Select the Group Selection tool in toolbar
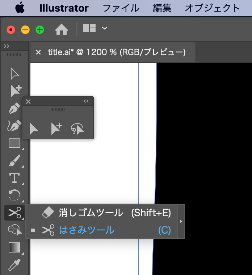 point(16,91)
